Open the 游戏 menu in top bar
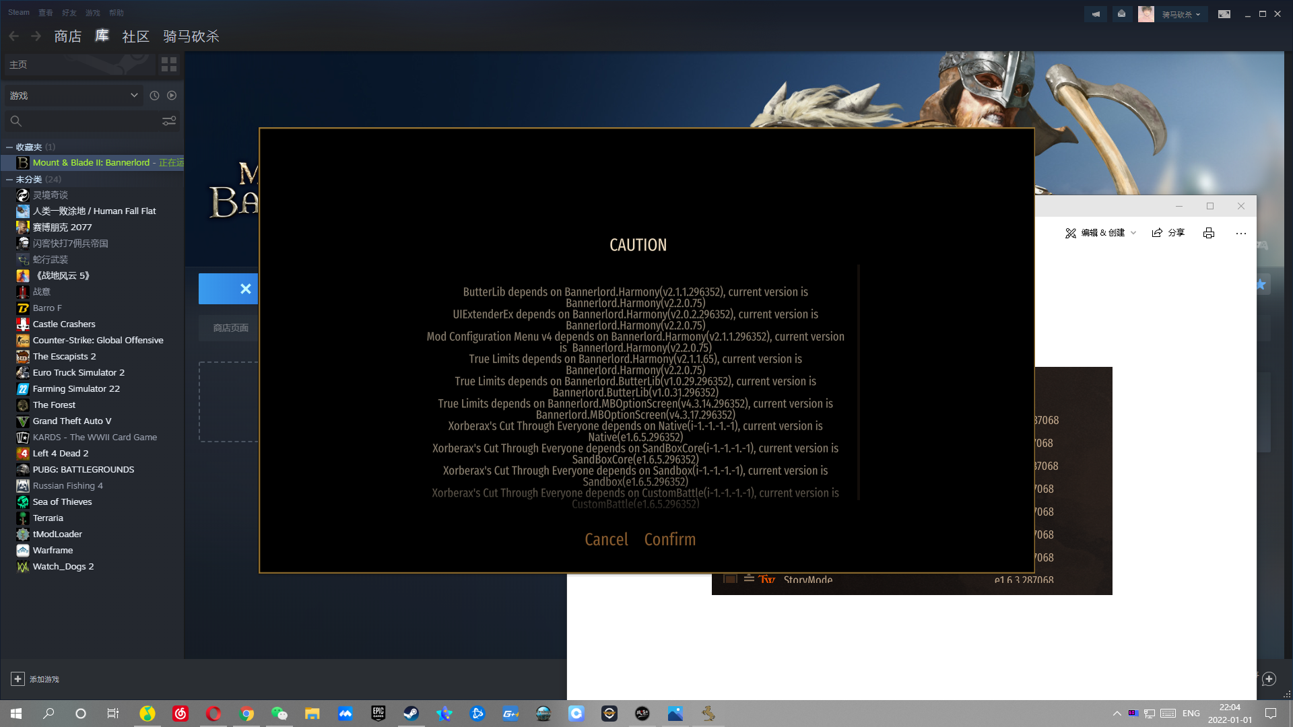This screenshot has height=727, width=1293. click(93, 13)
